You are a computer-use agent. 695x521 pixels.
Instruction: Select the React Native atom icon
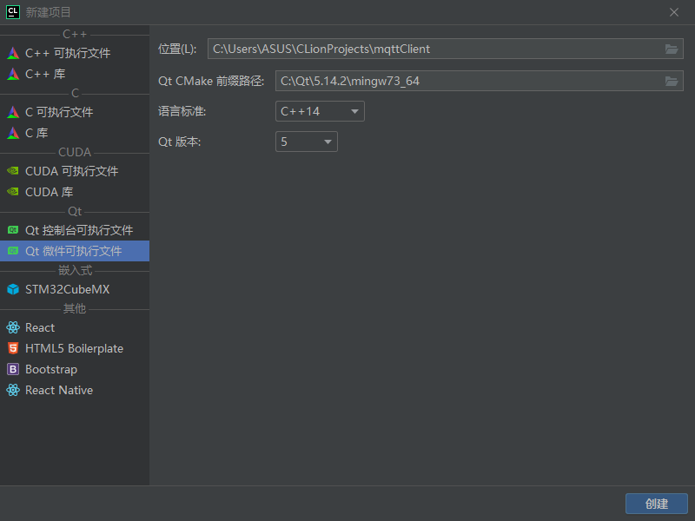(13, 390)
